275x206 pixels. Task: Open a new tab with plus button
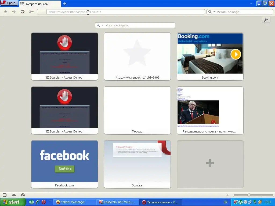65,4
